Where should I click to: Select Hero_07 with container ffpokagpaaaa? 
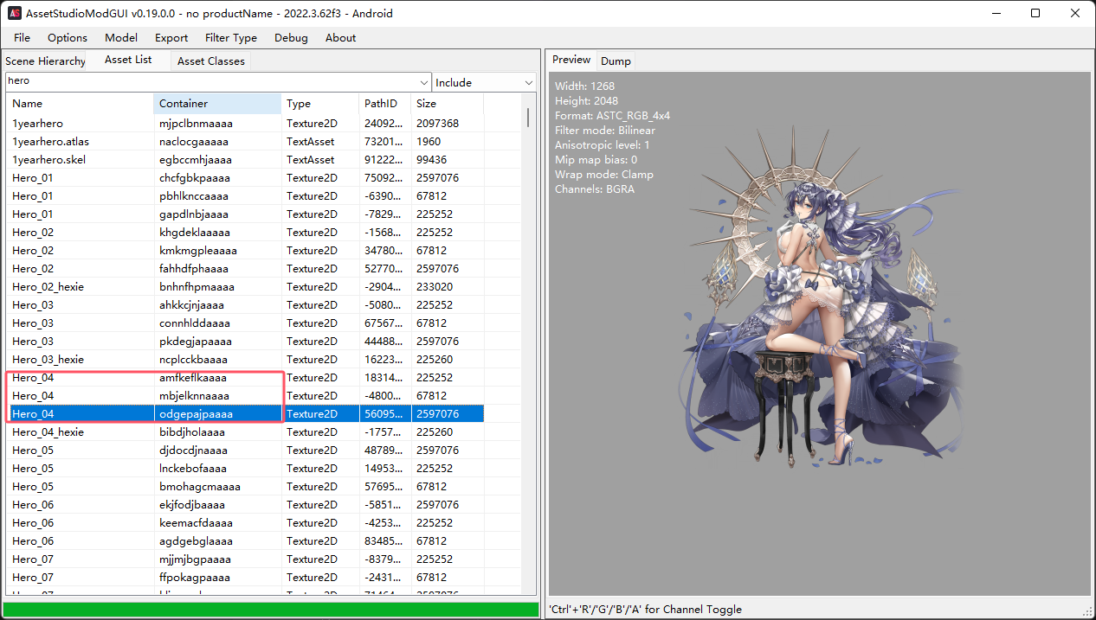[245, 578]
